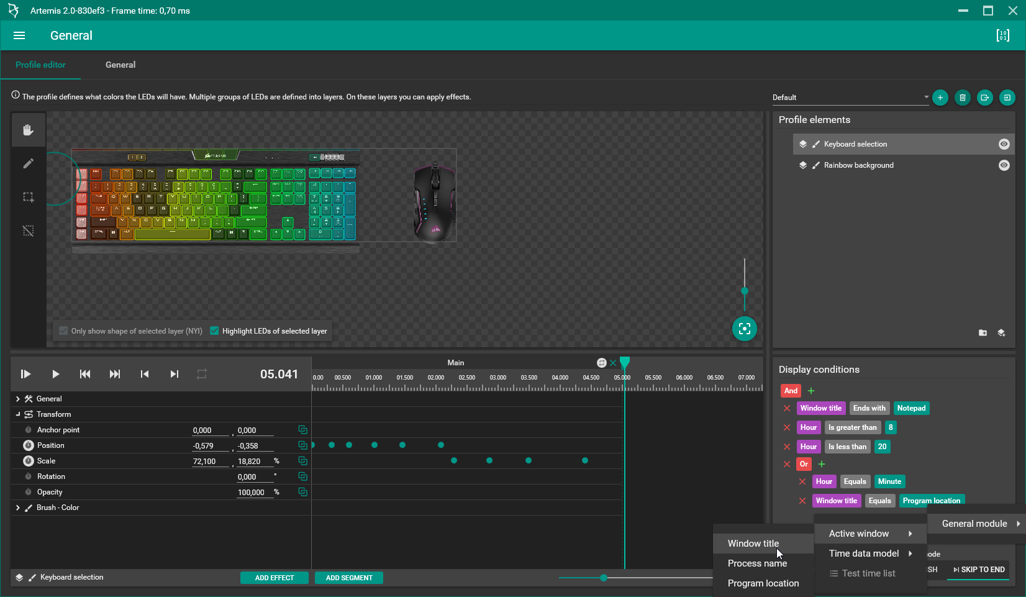Image resolution: width=1026 pixels, height=597 pixels.
Task: Toggle Main segment repeat icon
Action: [x=601, y=363]
